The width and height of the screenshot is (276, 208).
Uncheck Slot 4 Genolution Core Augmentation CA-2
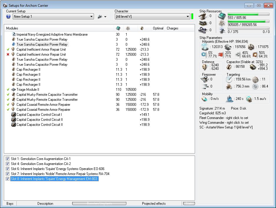tap(7, 164)
